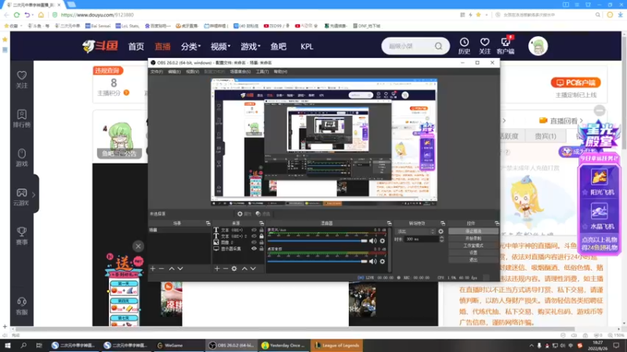Open the user avatar in Douyu header

coord(538,46)
